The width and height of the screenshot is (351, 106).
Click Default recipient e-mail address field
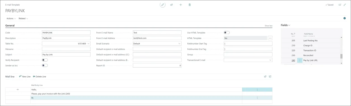tap(157, 49)
